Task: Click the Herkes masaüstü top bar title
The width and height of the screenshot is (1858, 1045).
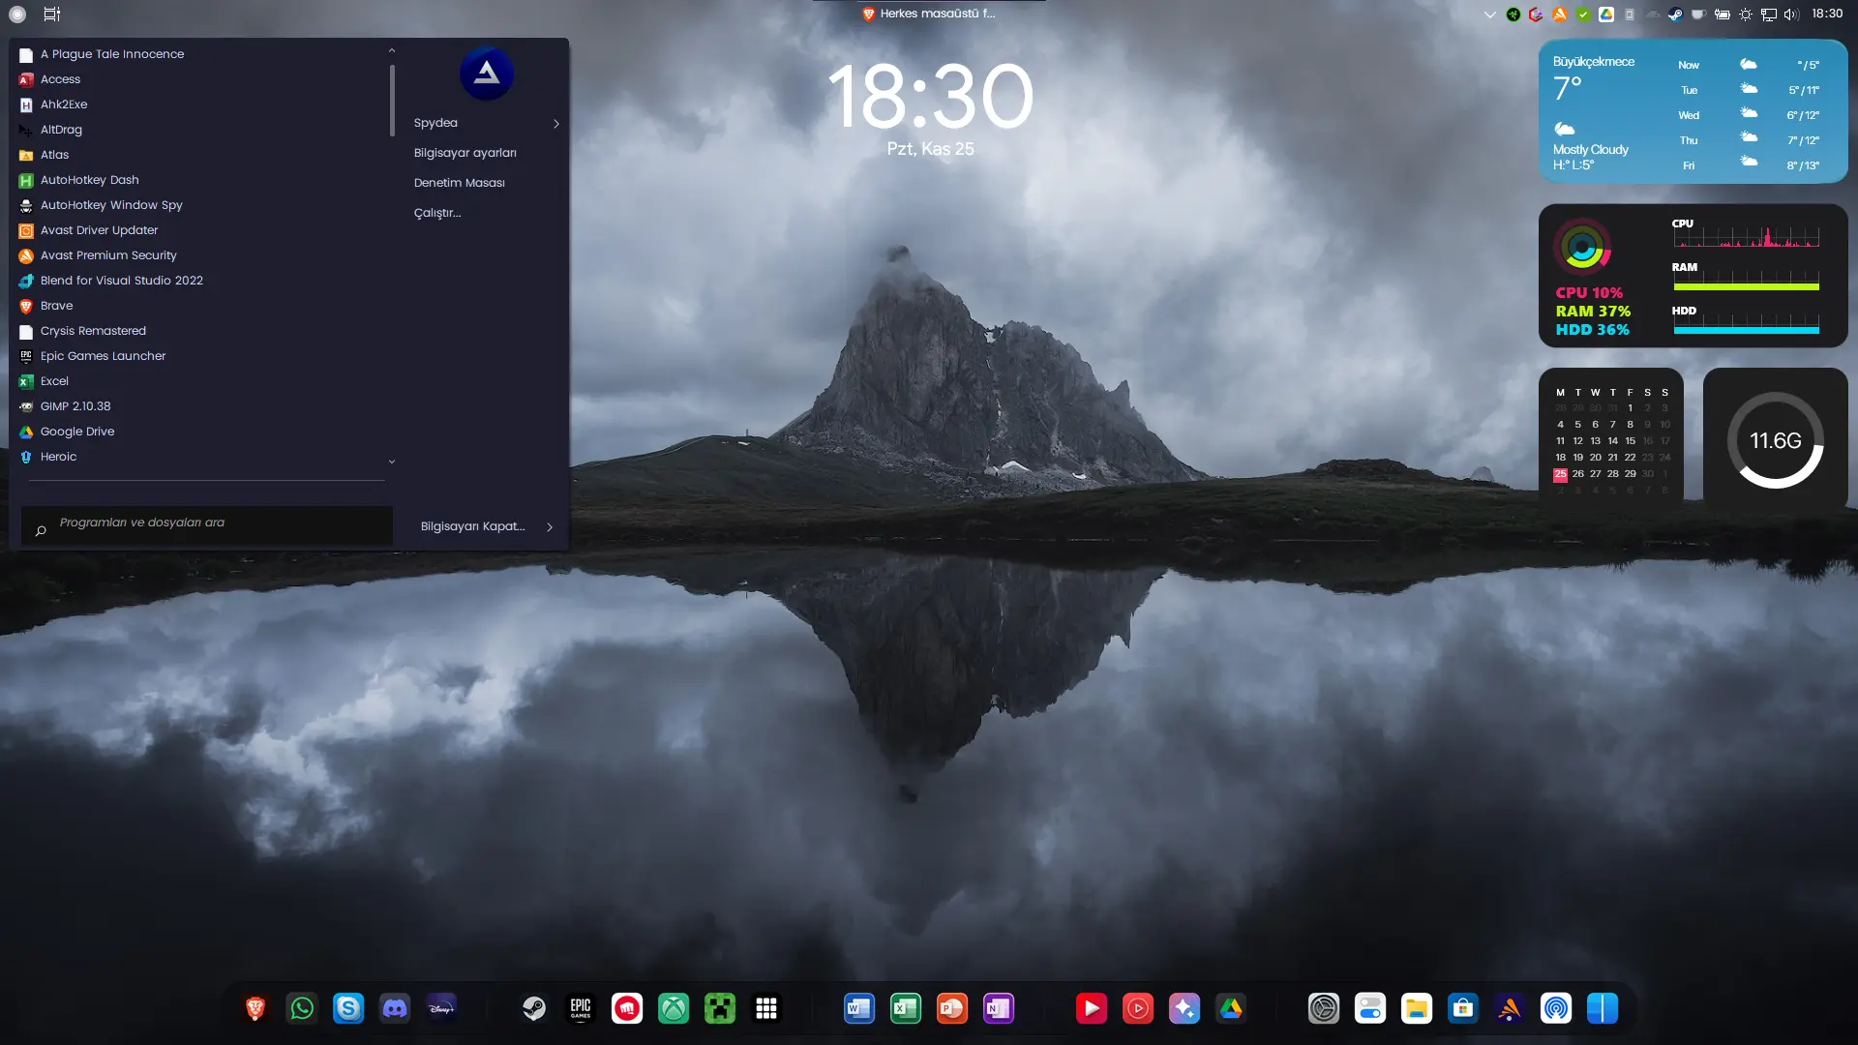Action: point(929,14)
